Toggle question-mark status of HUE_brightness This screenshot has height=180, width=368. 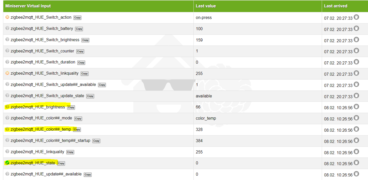pos(7,107)
